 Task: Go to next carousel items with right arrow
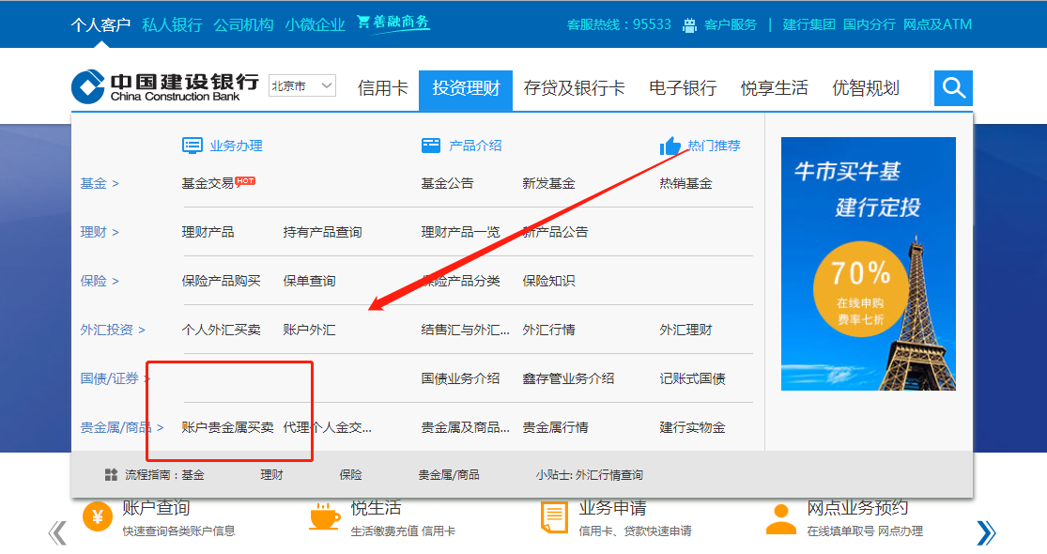coord(986,532)
